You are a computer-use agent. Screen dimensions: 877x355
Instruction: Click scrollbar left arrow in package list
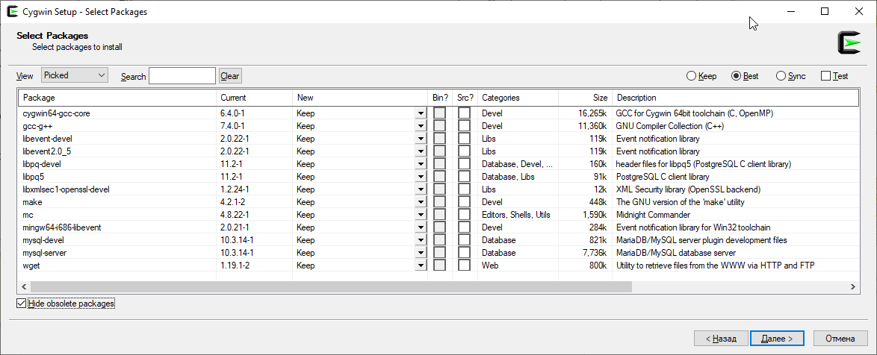[x=24, y=286]
